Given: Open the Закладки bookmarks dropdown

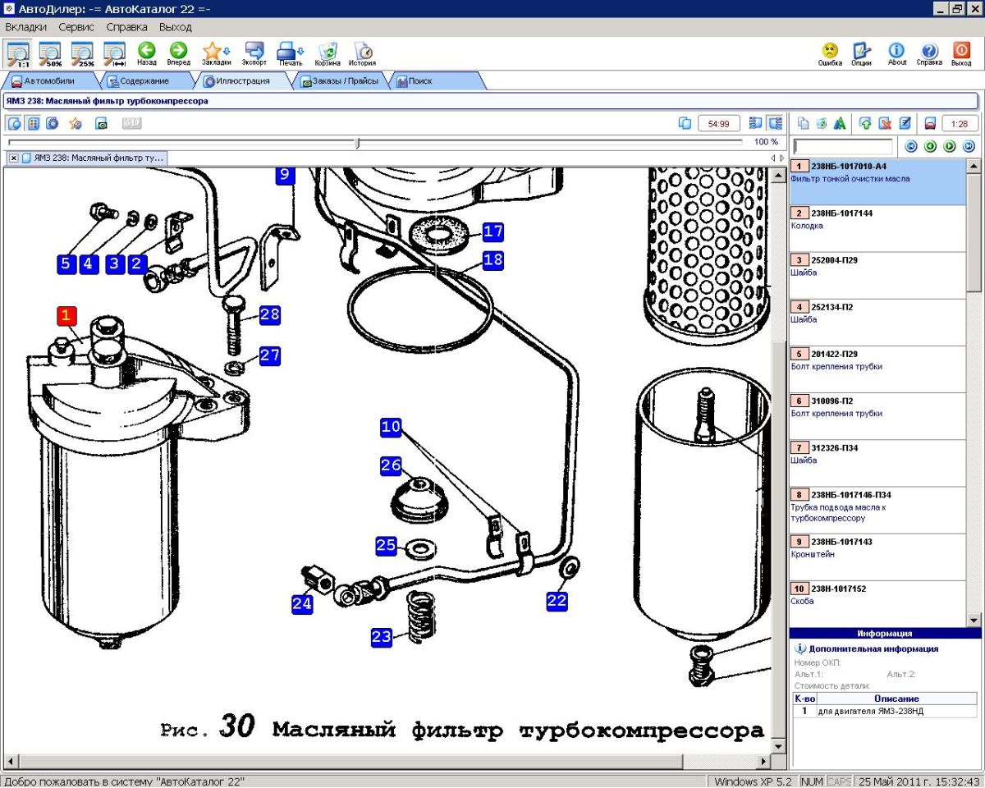Looking at the screenshot, I should tap(216, 53).
